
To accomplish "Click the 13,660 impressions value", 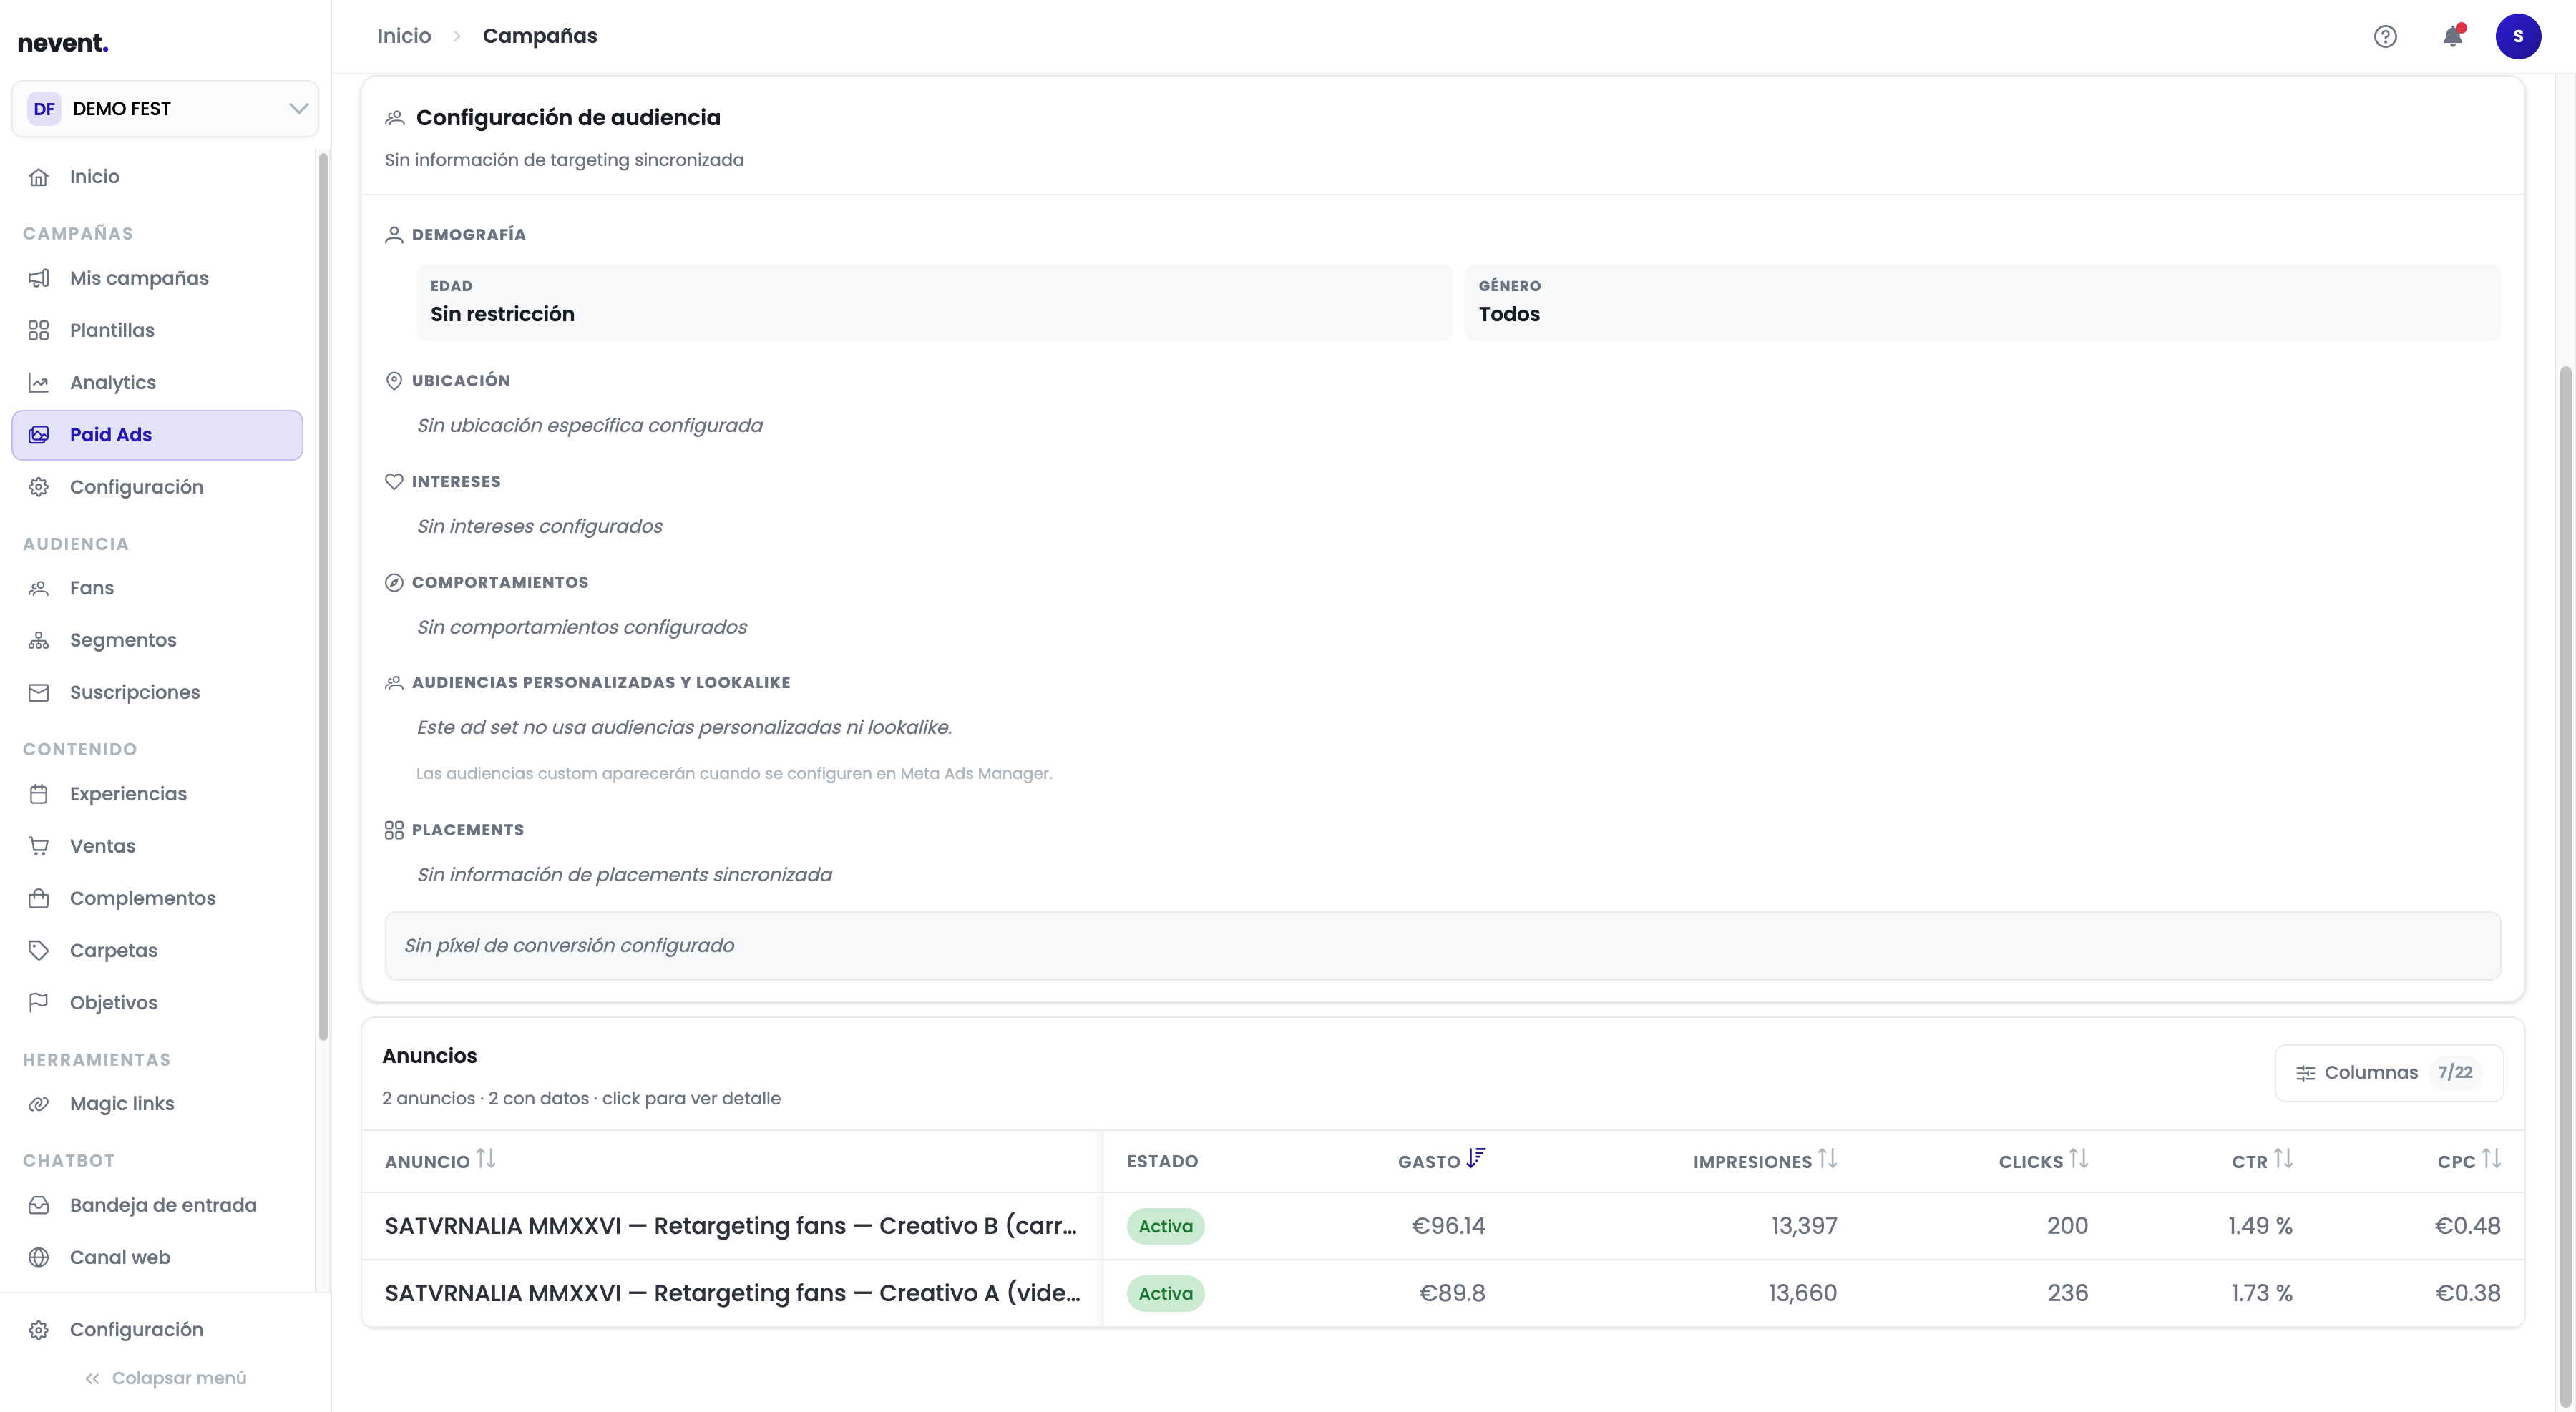I will pos(1802,1293).
